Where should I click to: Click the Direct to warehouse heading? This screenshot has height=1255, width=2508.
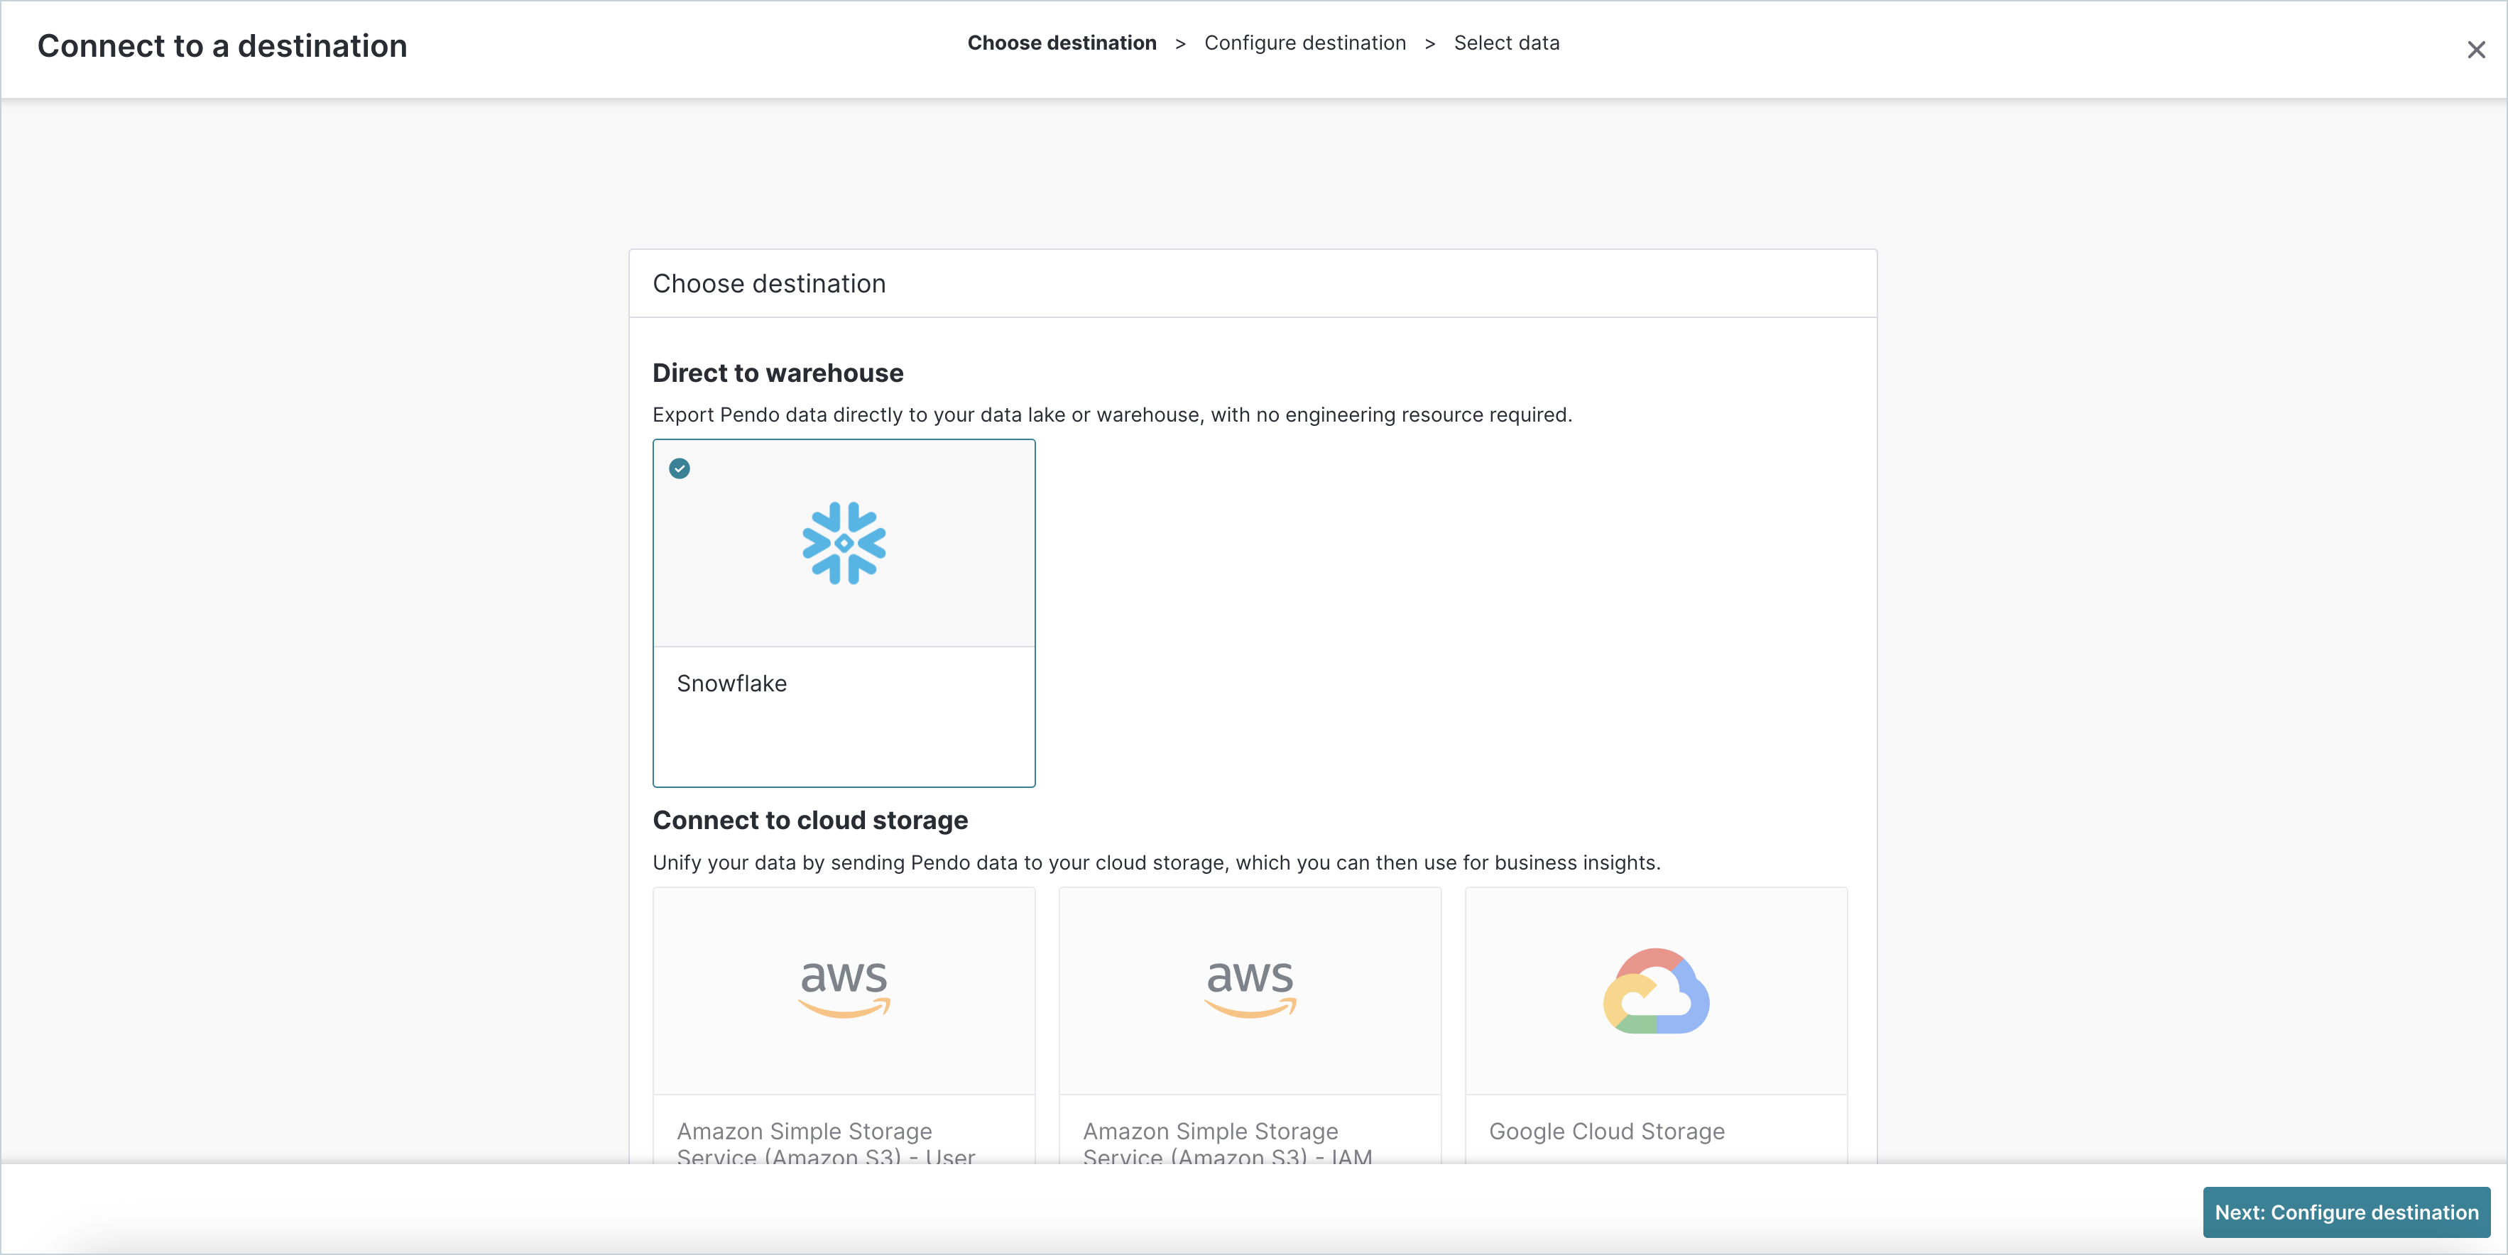pos(777,373)
